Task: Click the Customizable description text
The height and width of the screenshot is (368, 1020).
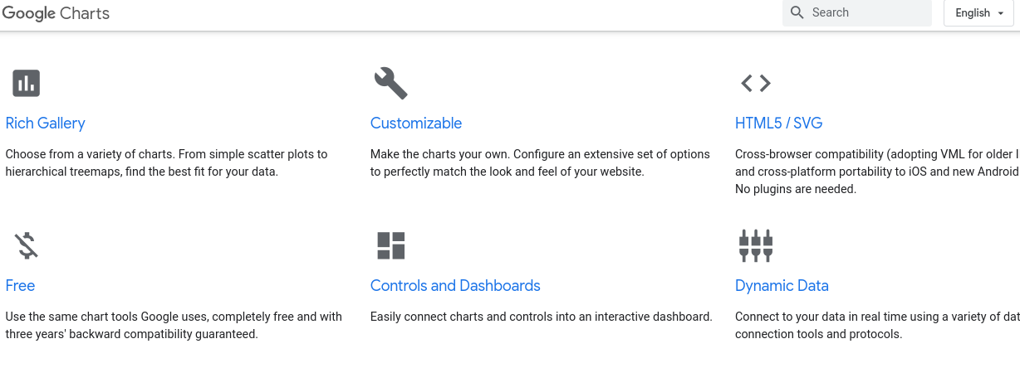Action: tap(540, 163)
